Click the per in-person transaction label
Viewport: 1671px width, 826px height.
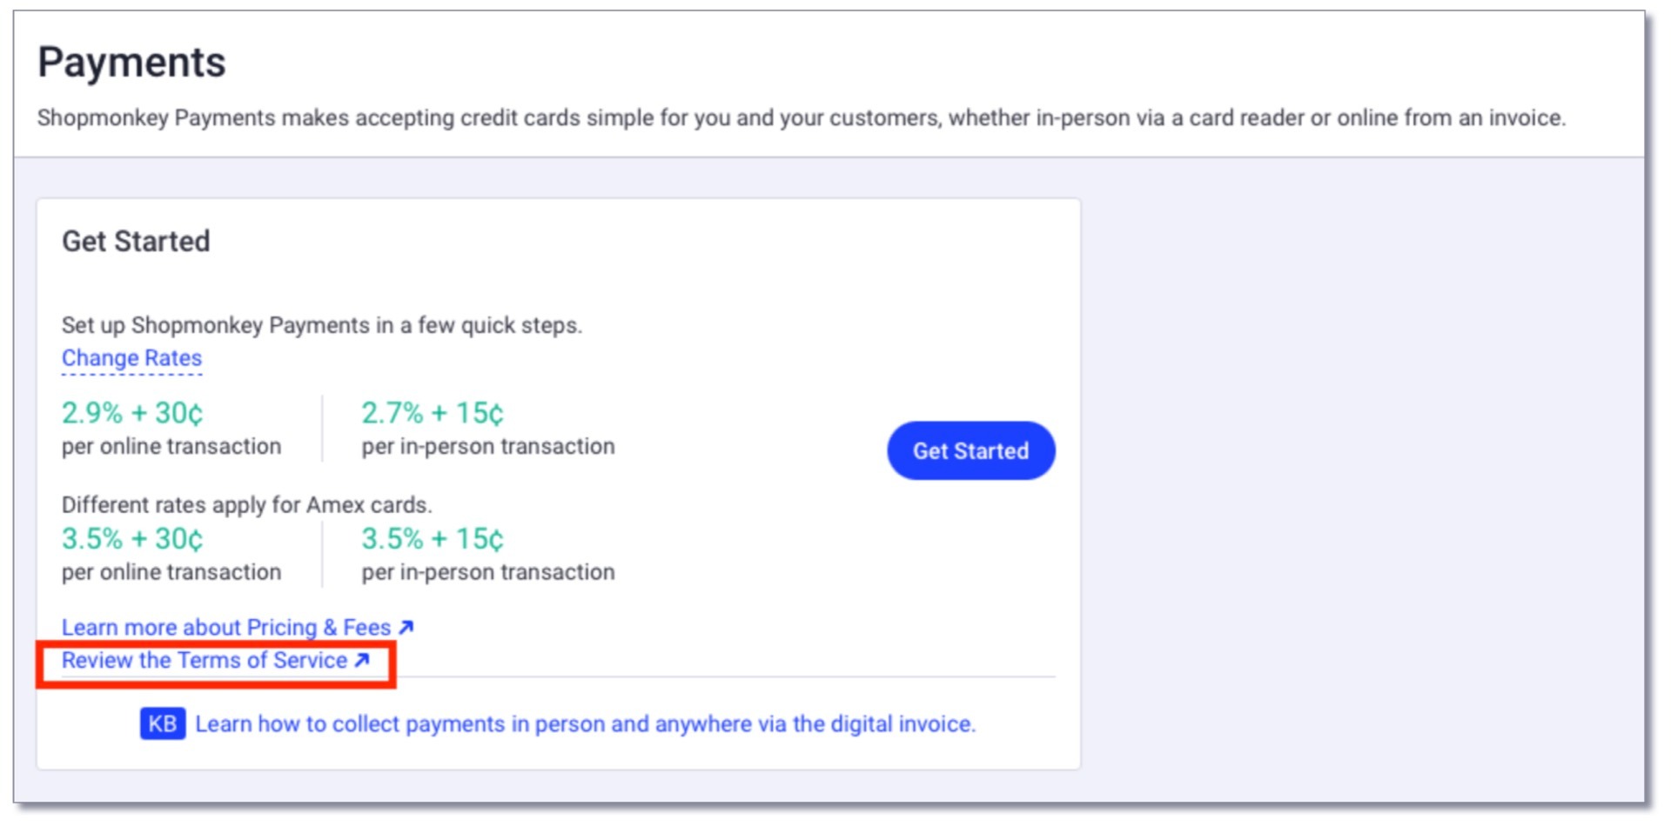coord(487,446)
